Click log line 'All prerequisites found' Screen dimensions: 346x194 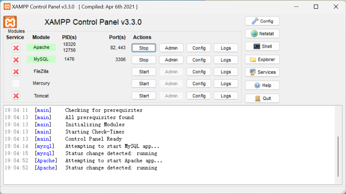(x=99, y=117)
